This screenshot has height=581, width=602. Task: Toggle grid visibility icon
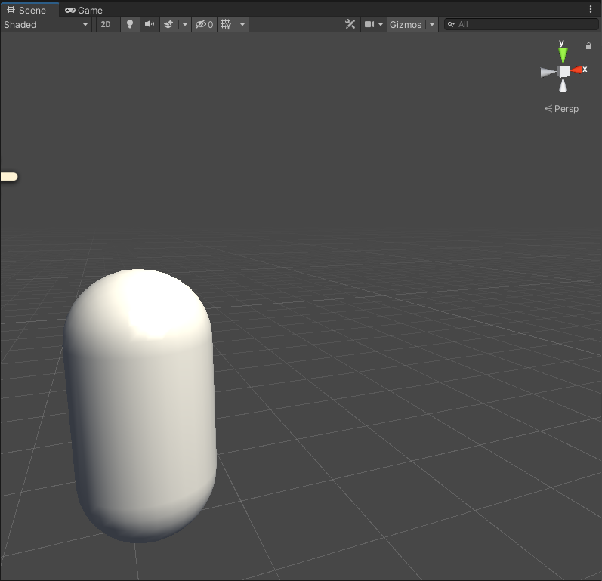tap(226, 25)
